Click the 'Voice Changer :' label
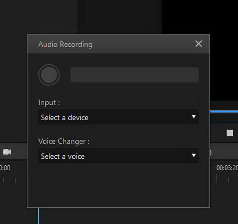 coord(64,141)
